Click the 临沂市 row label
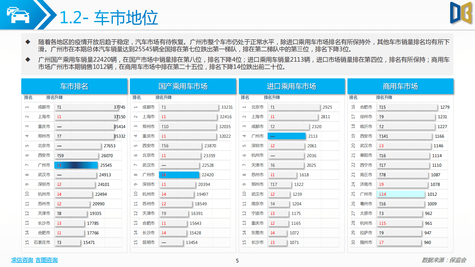Viewport: 475px width, 267px height. (x=366, y=127)
